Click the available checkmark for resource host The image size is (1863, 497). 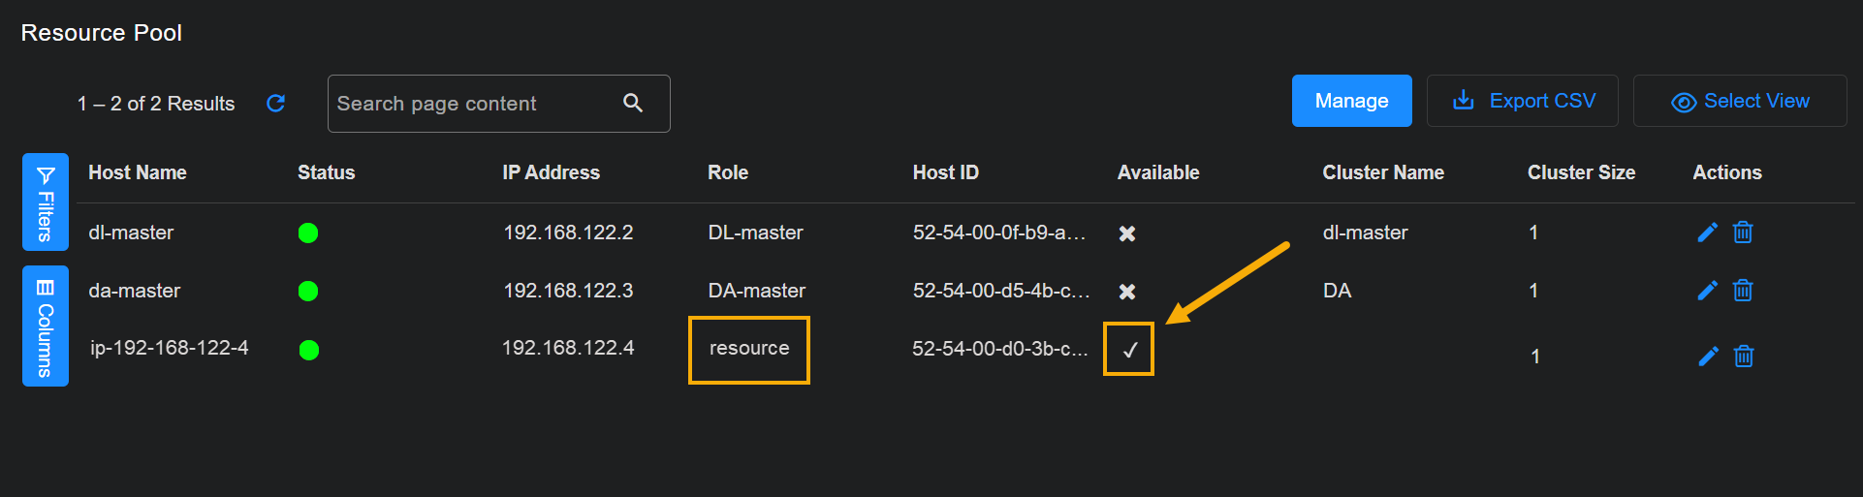coord(1129,350)
